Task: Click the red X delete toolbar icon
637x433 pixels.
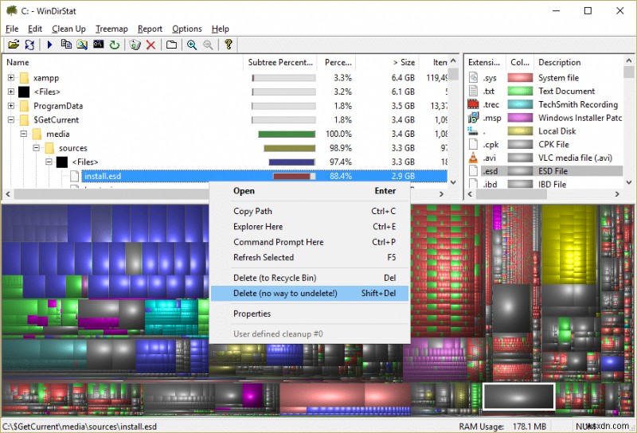Action: click(150, 45)
